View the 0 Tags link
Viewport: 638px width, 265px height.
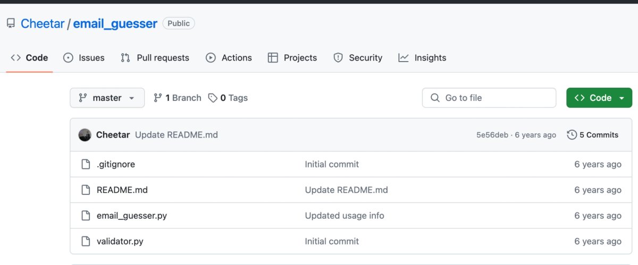(228, 98)
